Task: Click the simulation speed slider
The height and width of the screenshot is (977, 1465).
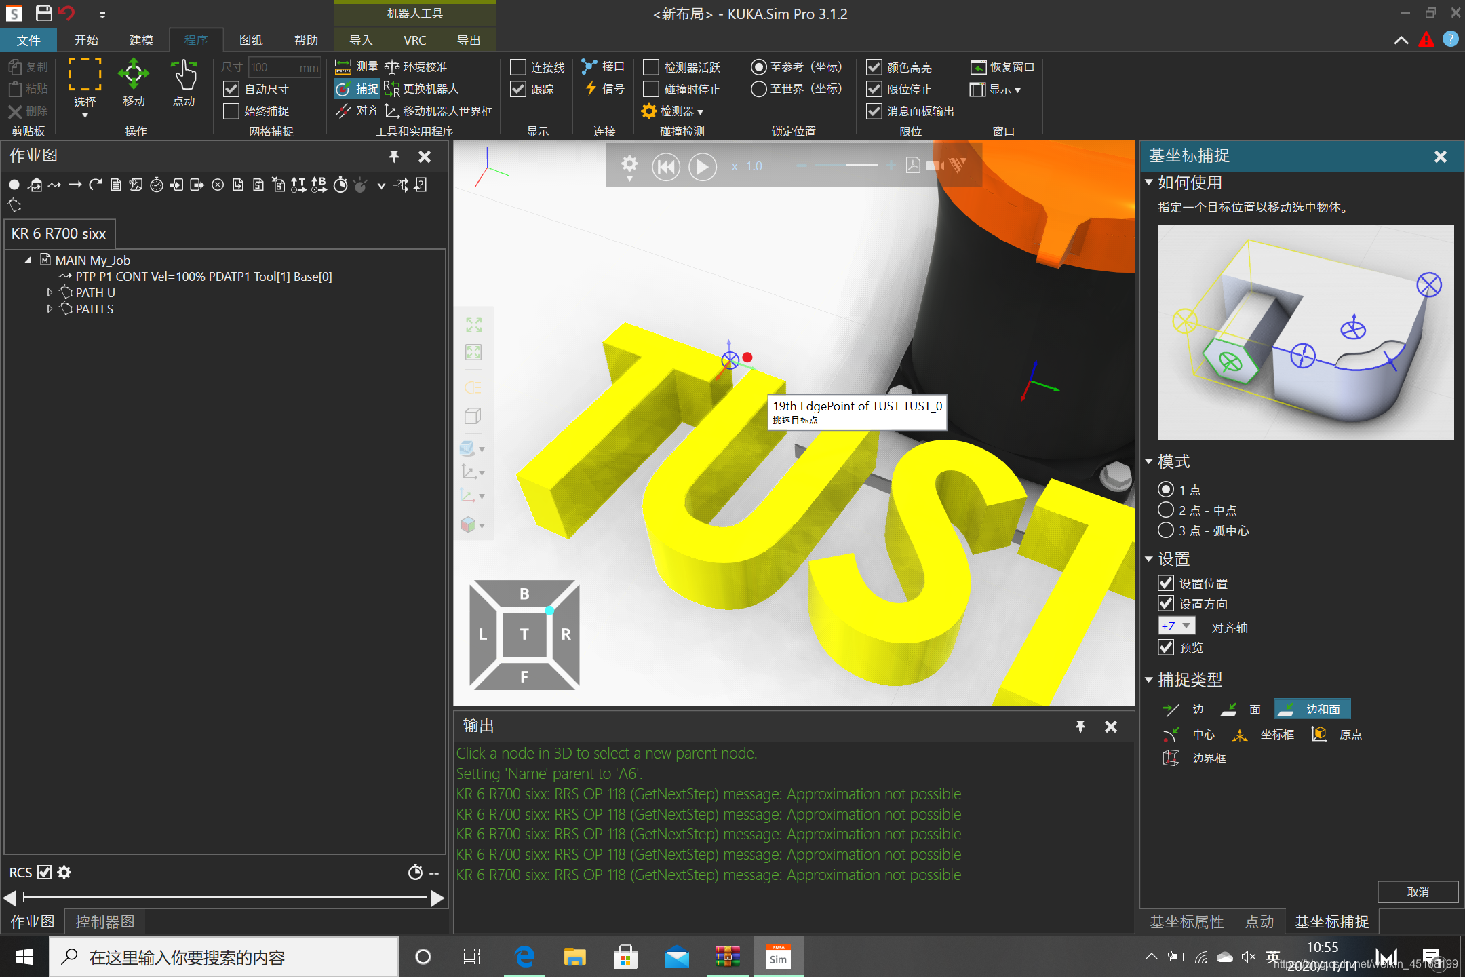Action: point(846,166)
